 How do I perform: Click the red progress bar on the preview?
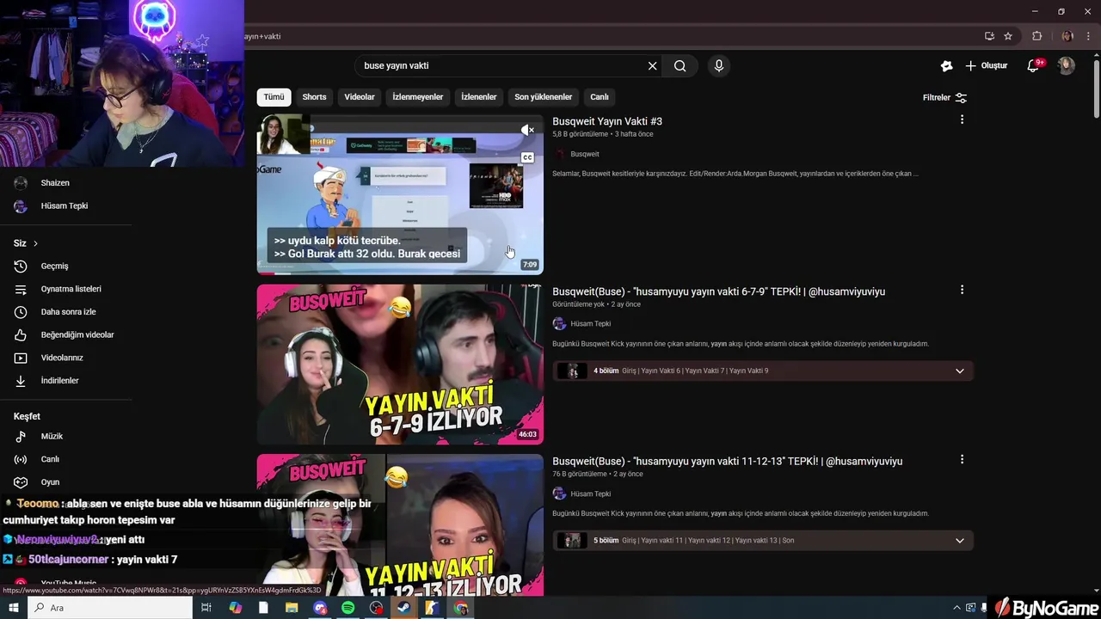tap(266, 273)
